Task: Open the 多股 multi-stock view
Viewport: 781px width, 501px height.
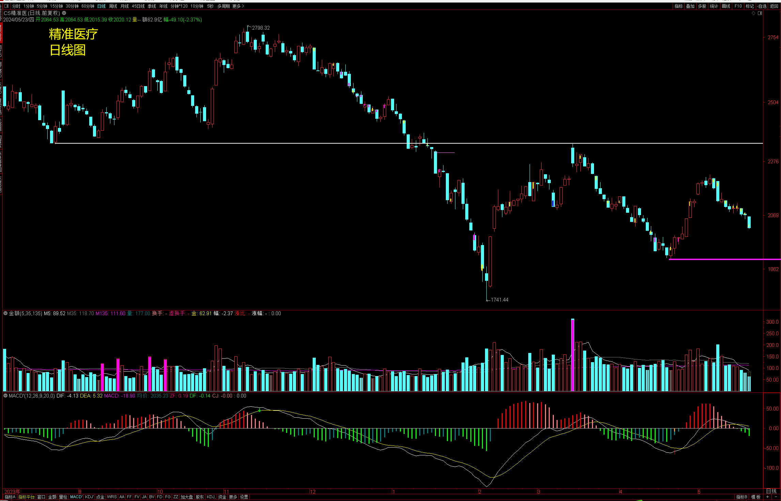Action: (702, 6)
